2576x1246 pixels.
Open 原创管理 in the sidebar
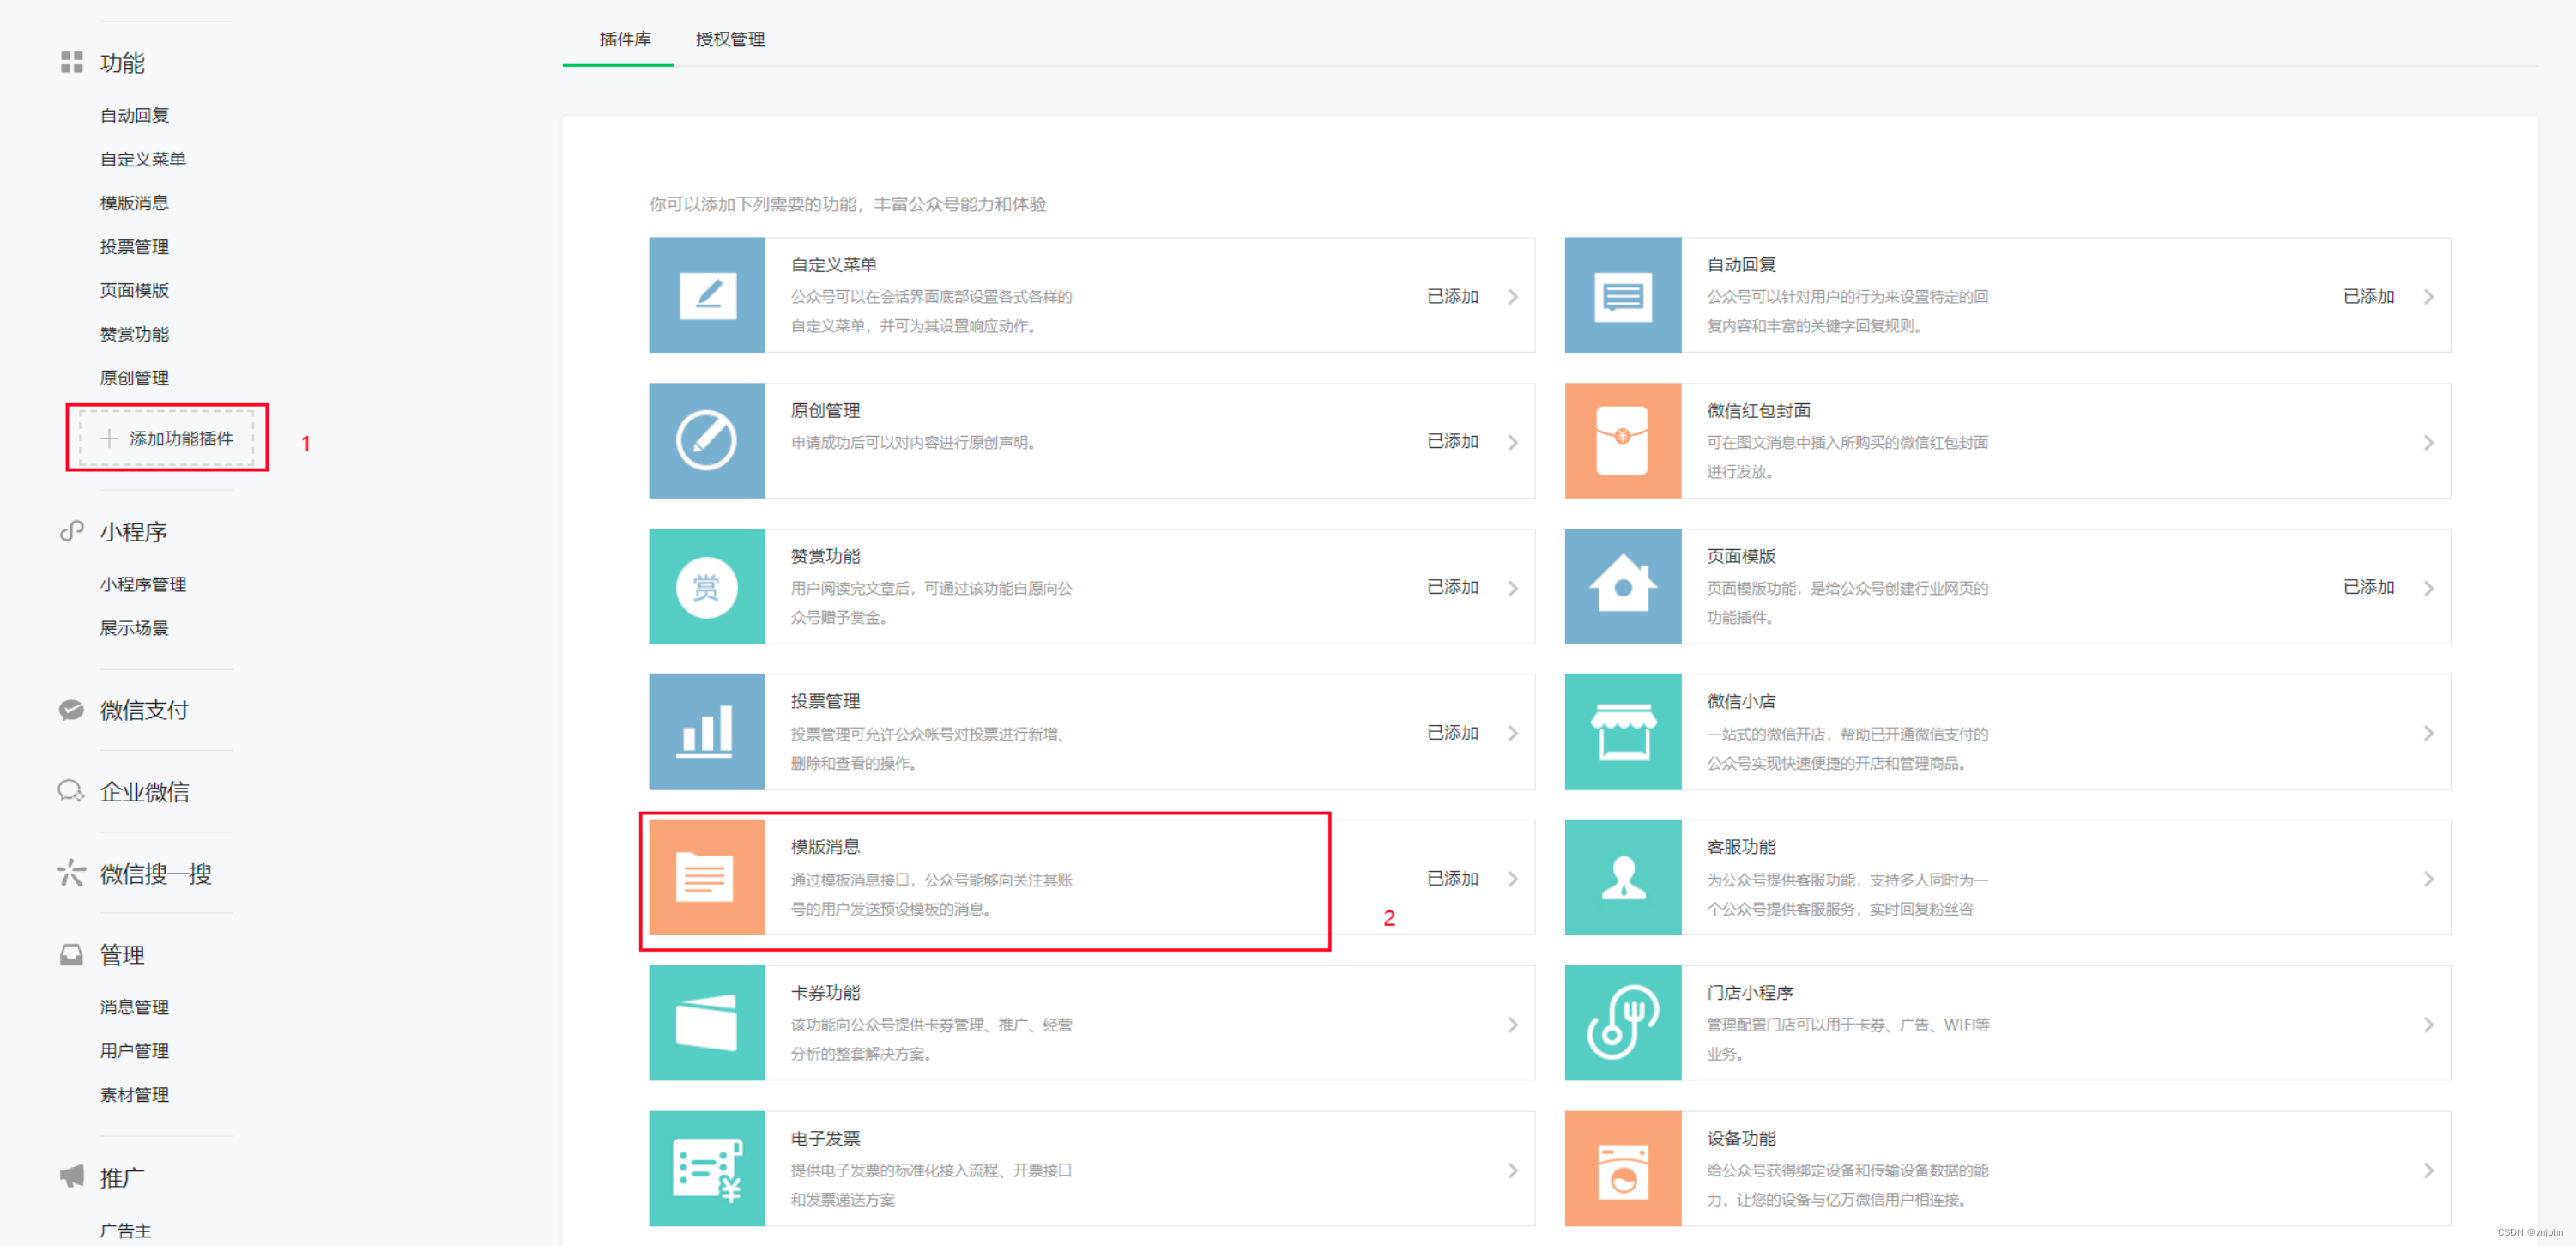point(134,378)
